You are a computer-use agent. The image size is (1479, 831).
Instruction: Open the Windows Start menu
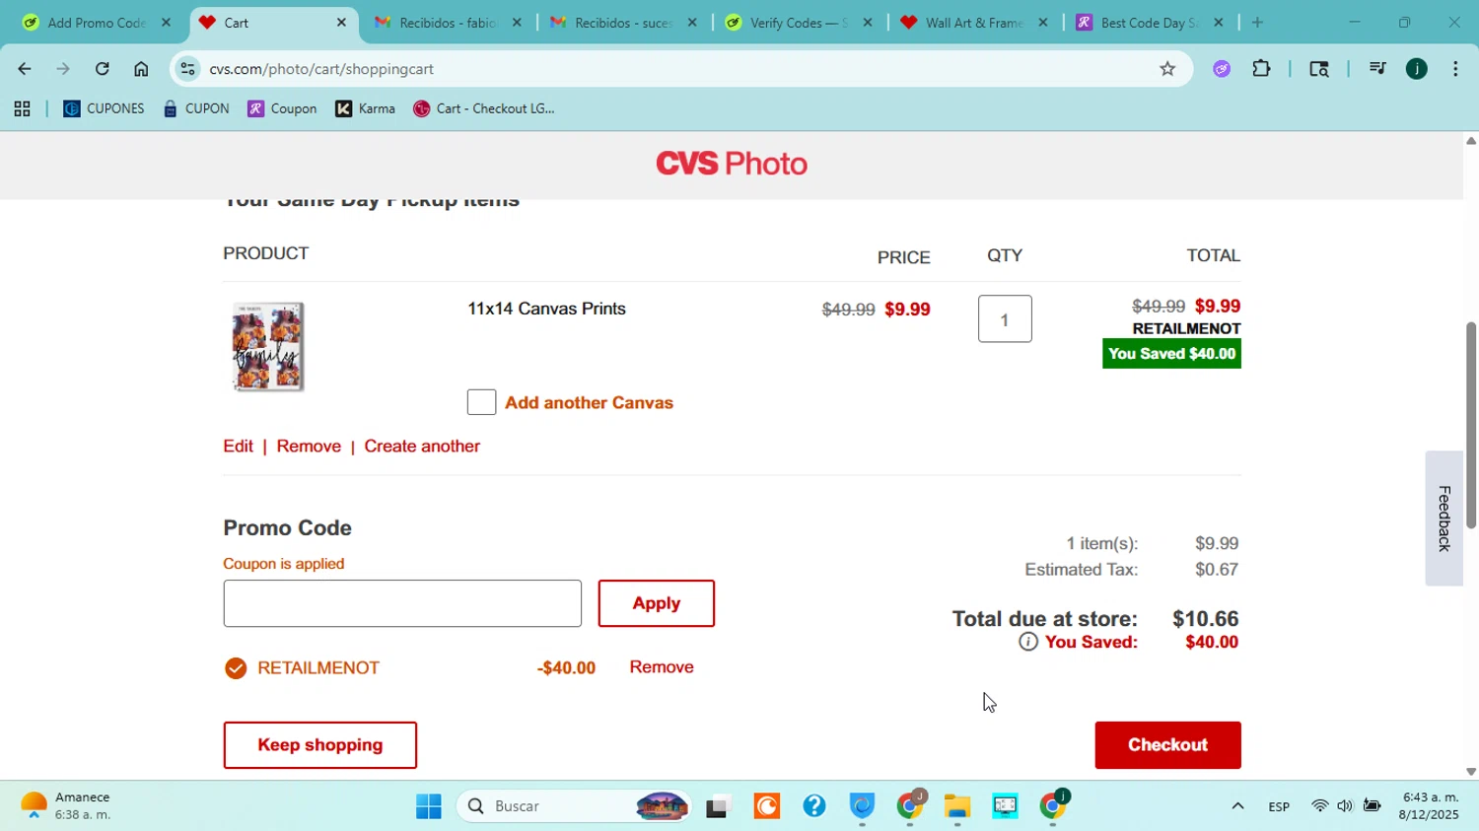[429, 806]
